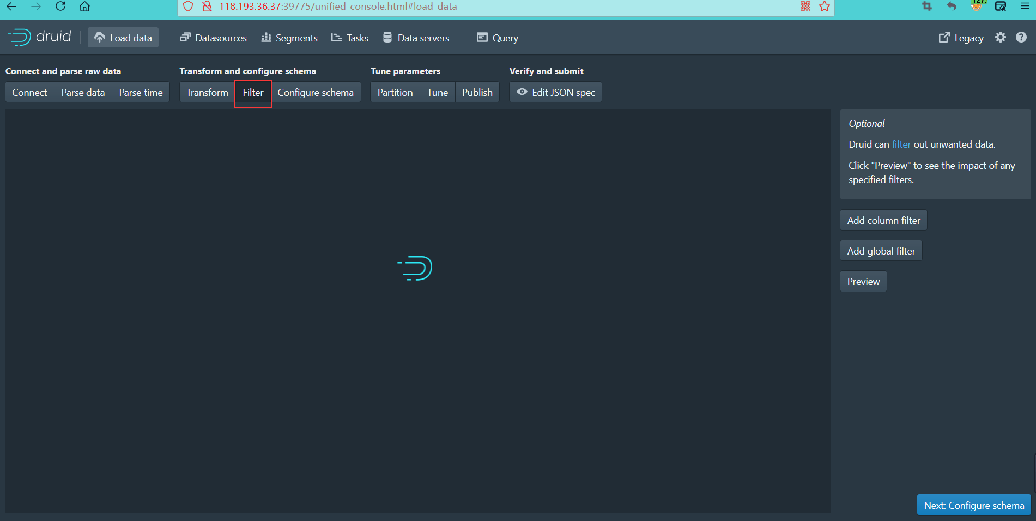The image size is (1036, 521).
Task: Click the address bar URL
Action: click(x=338, y=7)
